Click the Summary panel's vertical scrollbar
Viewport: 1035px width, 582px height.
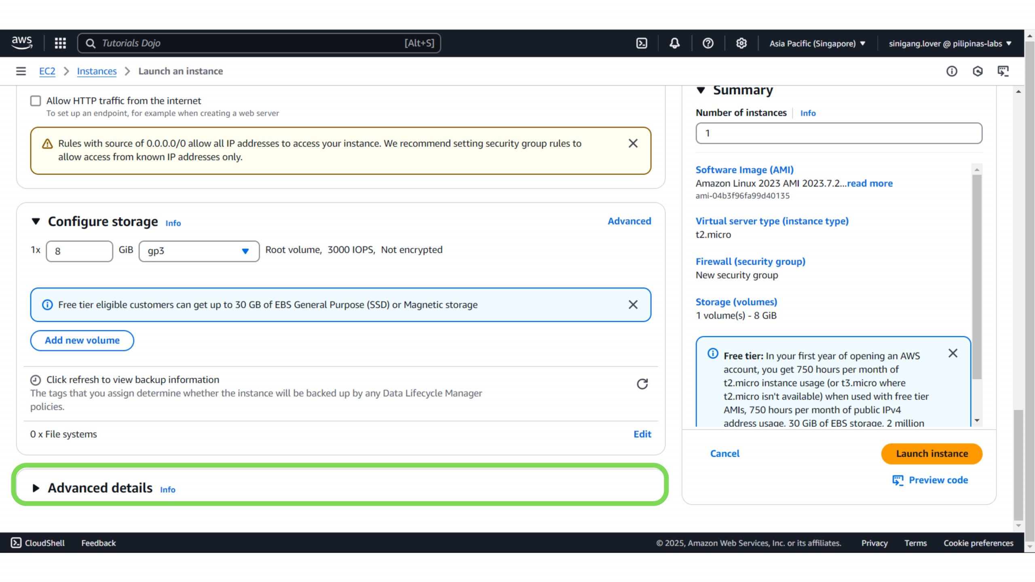(977, 277)
